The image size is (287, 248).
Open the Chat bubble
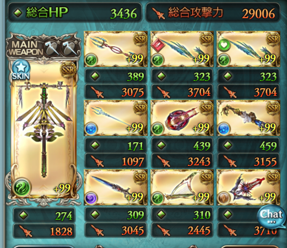[272, 217]
